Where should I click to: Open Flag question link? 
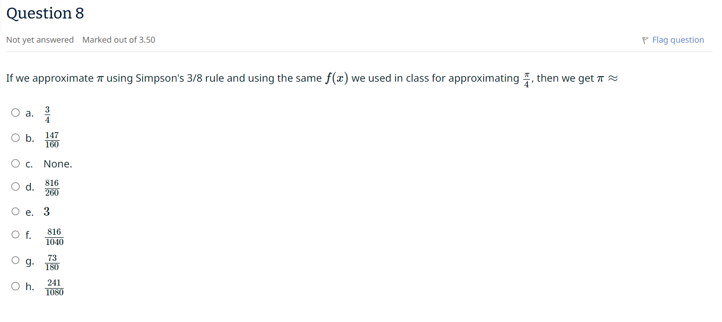[x=678, y=40]
